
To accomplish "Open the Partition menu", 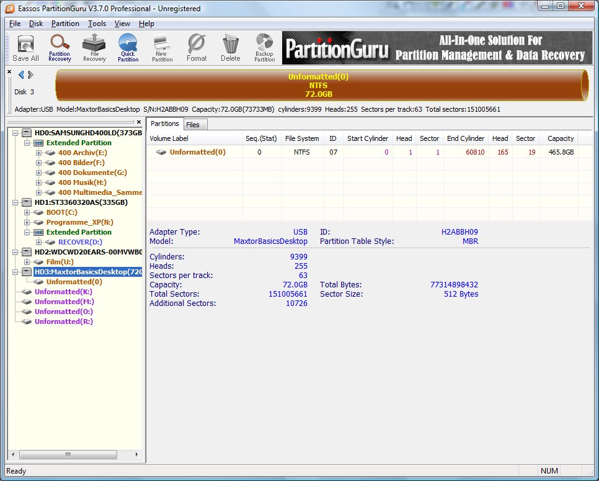I will (65, 24).
